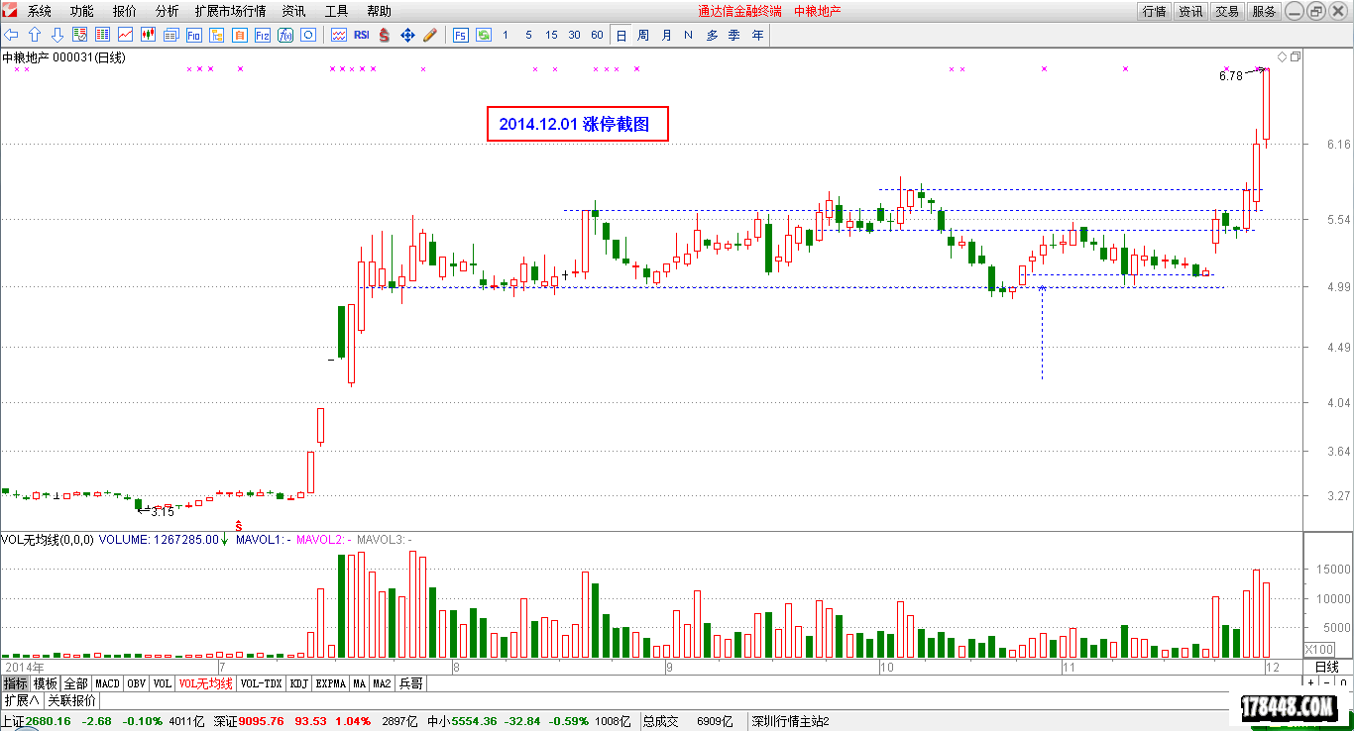Select the 周 weekly period
This screenshot has height=731, width=1354.
click(x=643, y=35)
